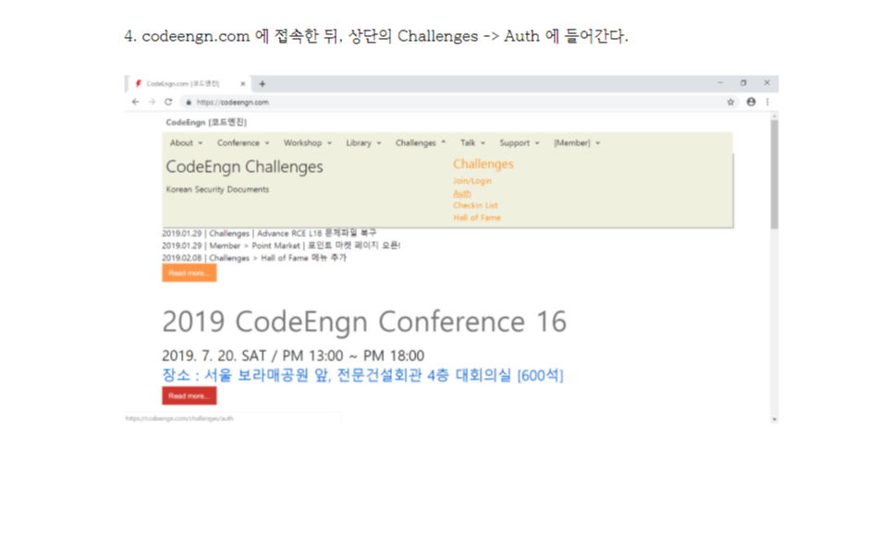Close the browser window

click(767, 83)
